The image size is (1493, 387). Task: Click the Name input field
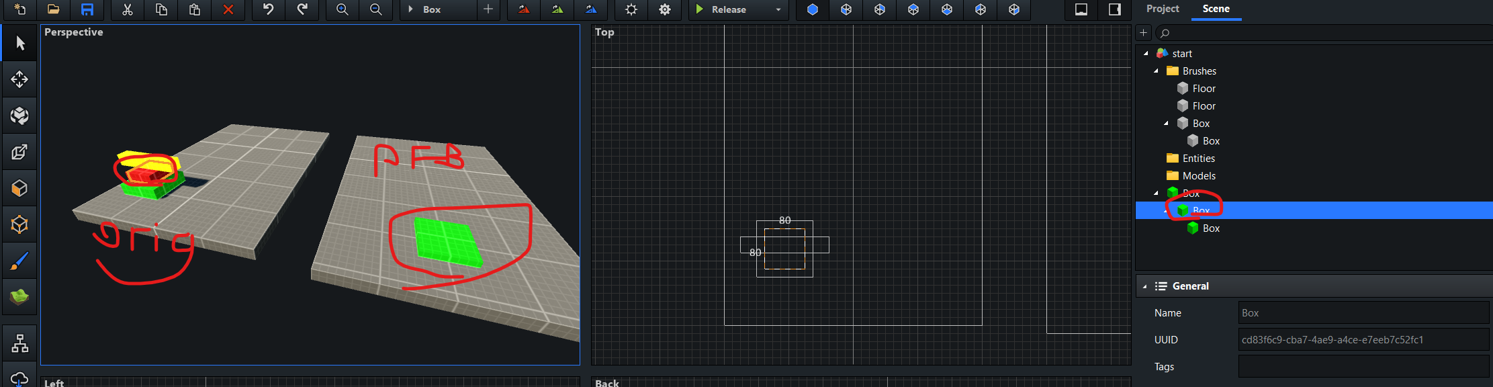coord(1363,313)
